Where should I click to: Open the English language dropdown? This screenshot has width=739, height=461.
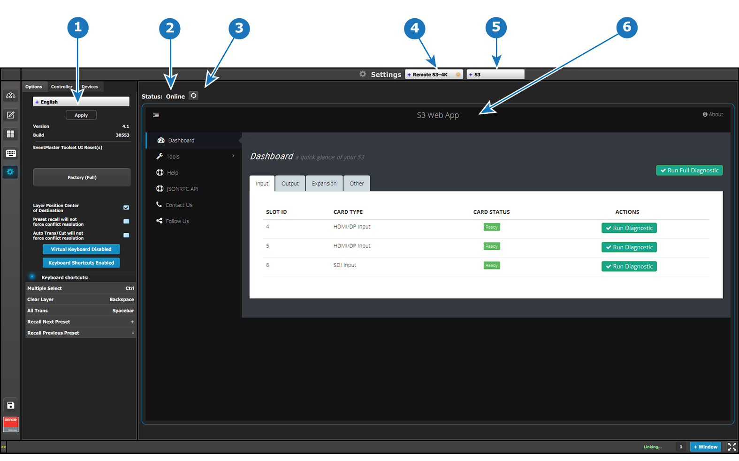81,102
